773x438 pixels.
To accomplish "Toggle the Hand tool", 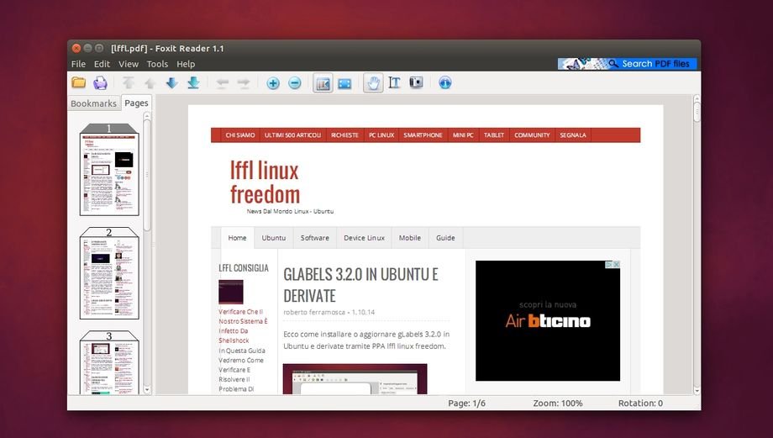I will (x=372, y=82).
